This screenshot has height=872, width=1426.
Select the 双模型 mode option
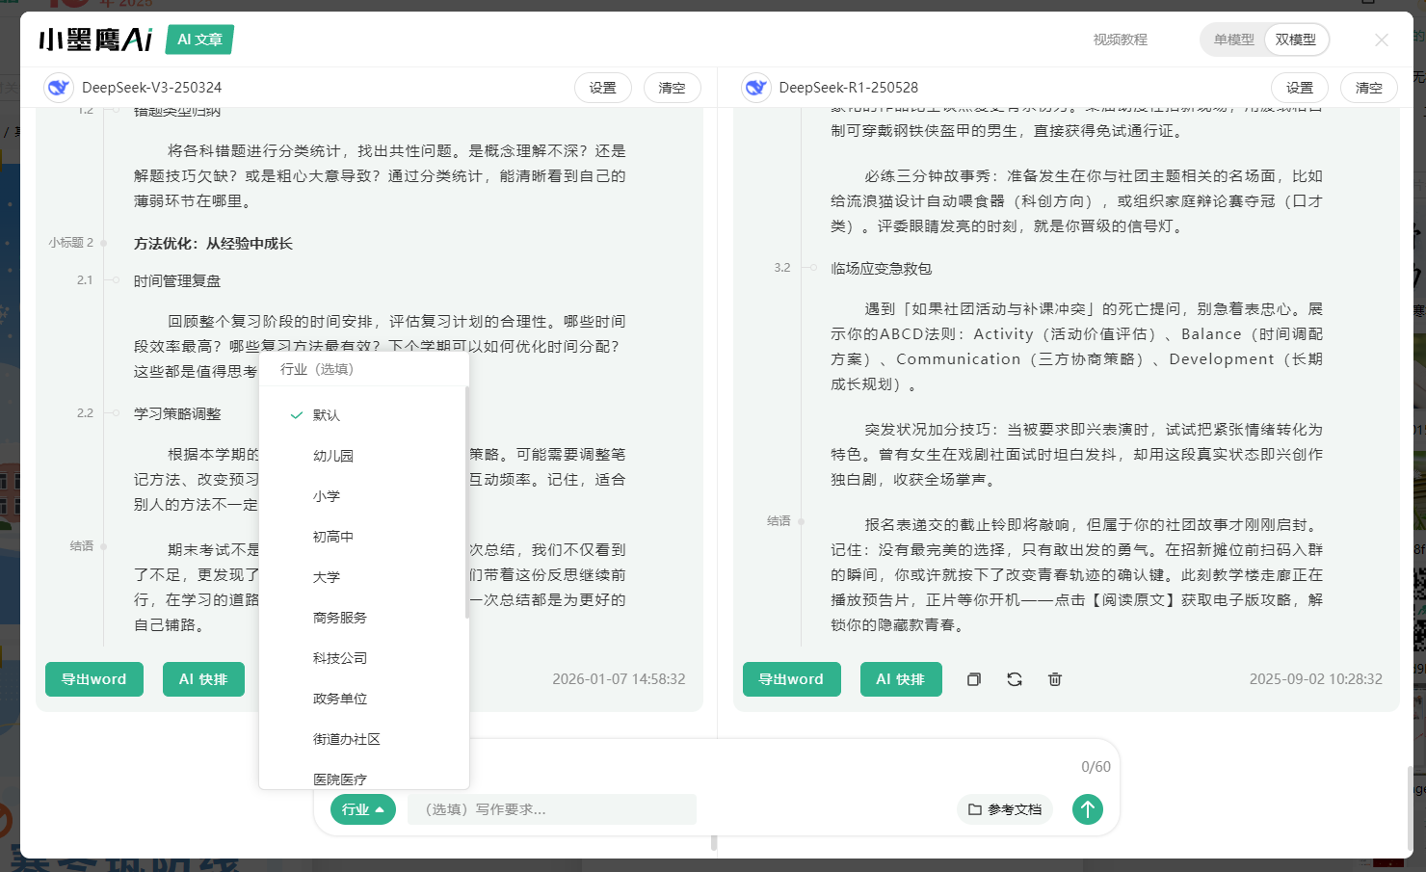(x=1295, y=40)
